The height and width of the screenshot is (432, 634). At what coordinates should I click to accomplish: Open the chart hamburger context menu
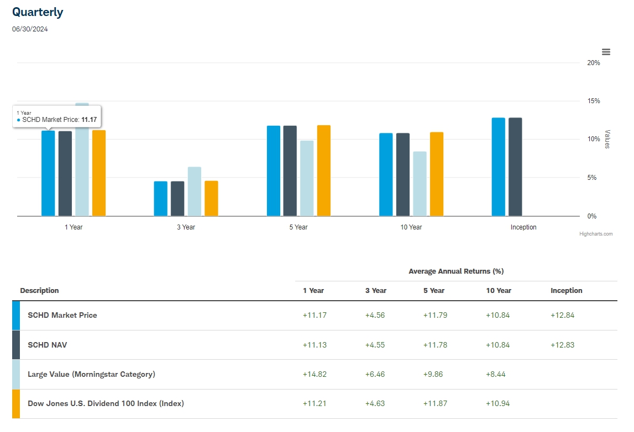tap(606, 52)
